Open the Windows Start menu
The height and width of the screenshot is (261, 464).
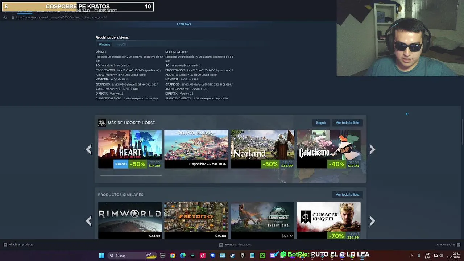[x=101, y=256]
